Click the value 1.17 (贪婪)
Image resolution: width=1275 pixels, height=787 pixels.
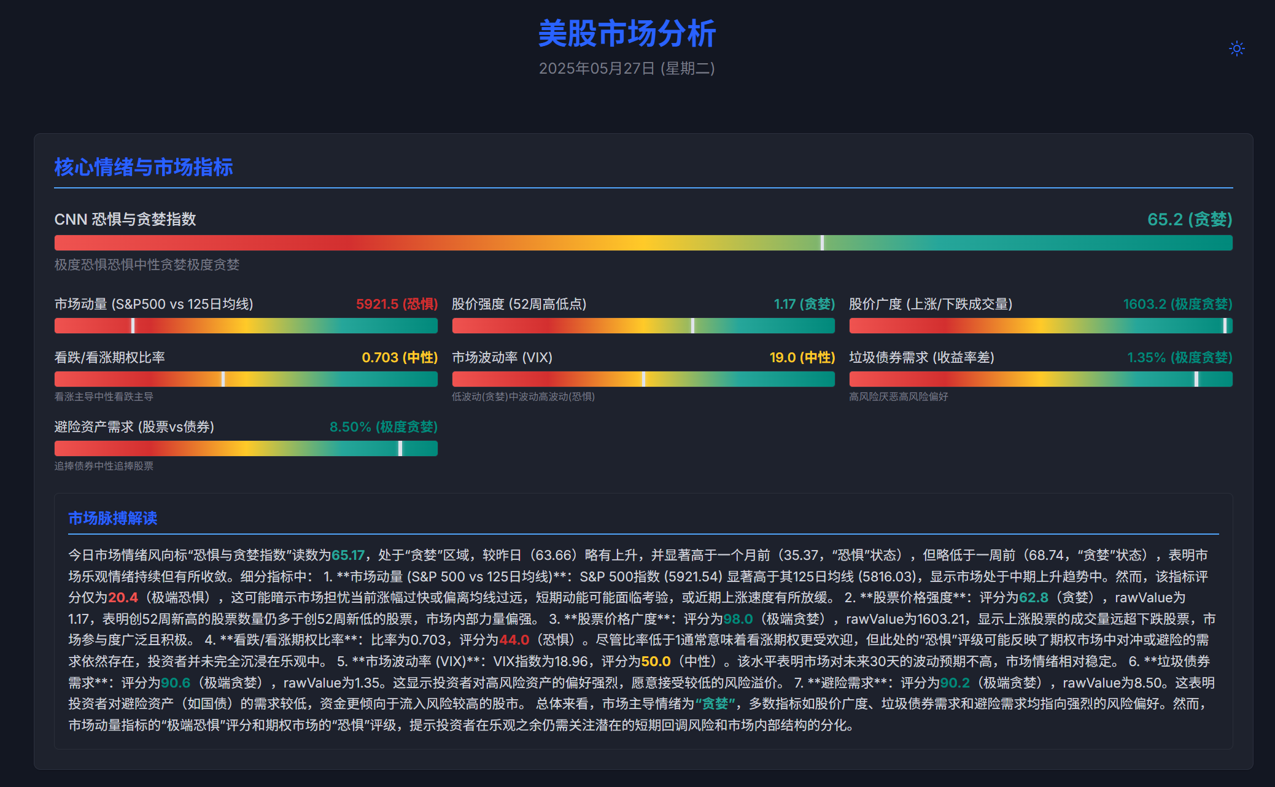pos(804,304)
